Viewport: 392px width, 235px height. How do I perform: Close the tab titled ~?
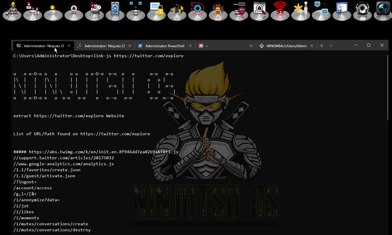point(251,46)
